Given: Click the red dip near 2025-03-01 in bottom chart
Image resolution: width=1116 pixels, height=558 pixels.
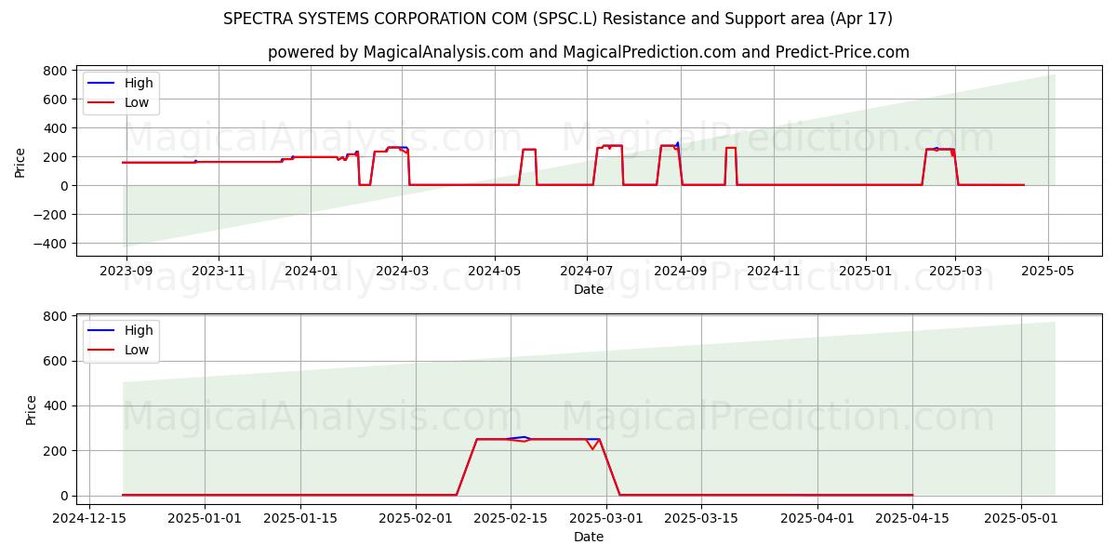Looking at the screenshot, I should point(591,445).
